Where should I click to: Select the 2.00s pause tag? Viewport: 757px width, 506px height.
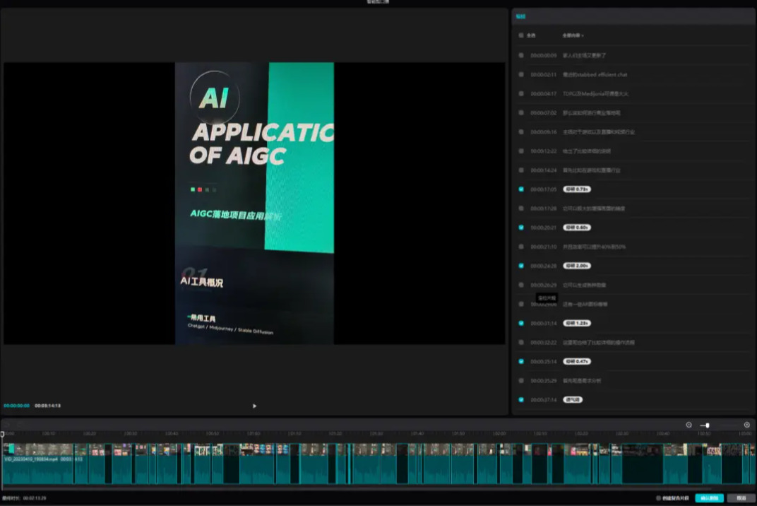[x=577, y=266]
